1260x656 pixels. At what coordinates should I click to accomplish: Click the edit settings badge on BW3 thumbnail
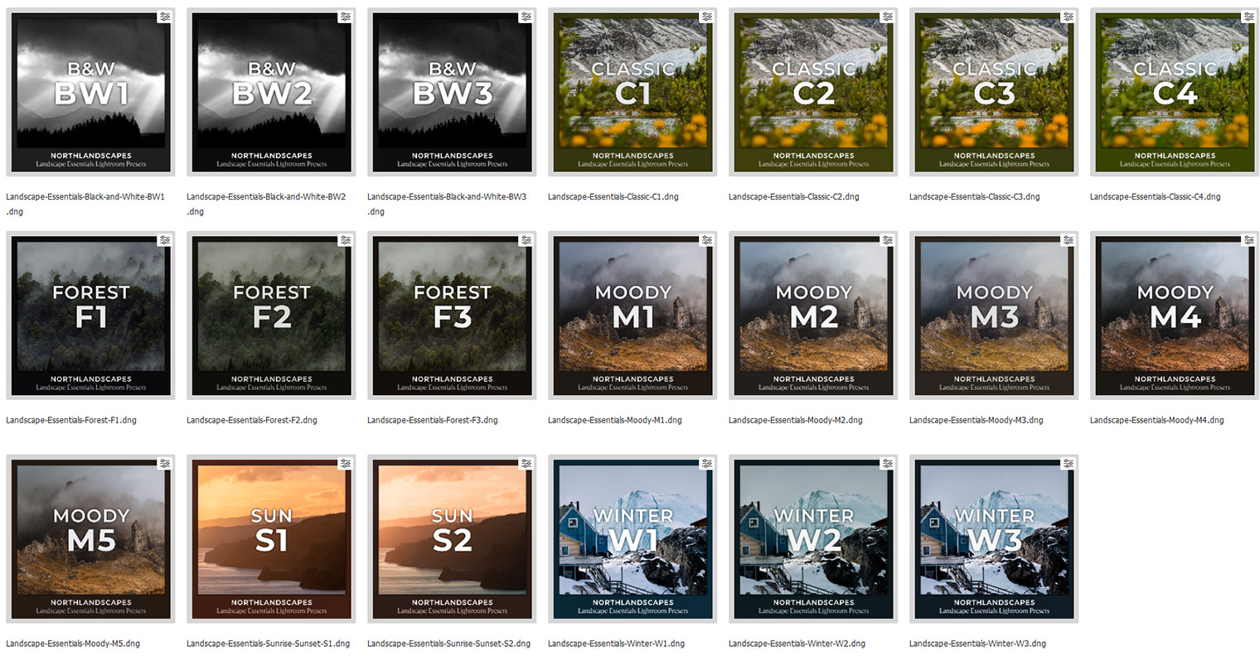[526, 16]
